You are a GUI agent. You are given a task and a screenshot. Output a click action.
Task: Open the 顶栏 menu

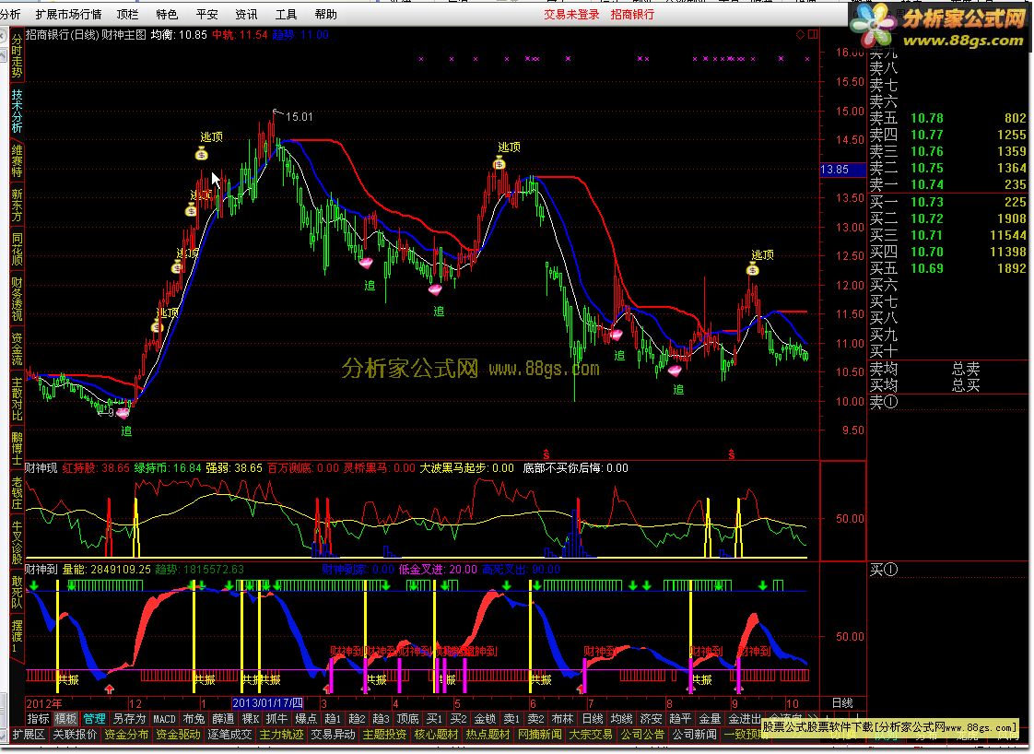pos(127,14)
